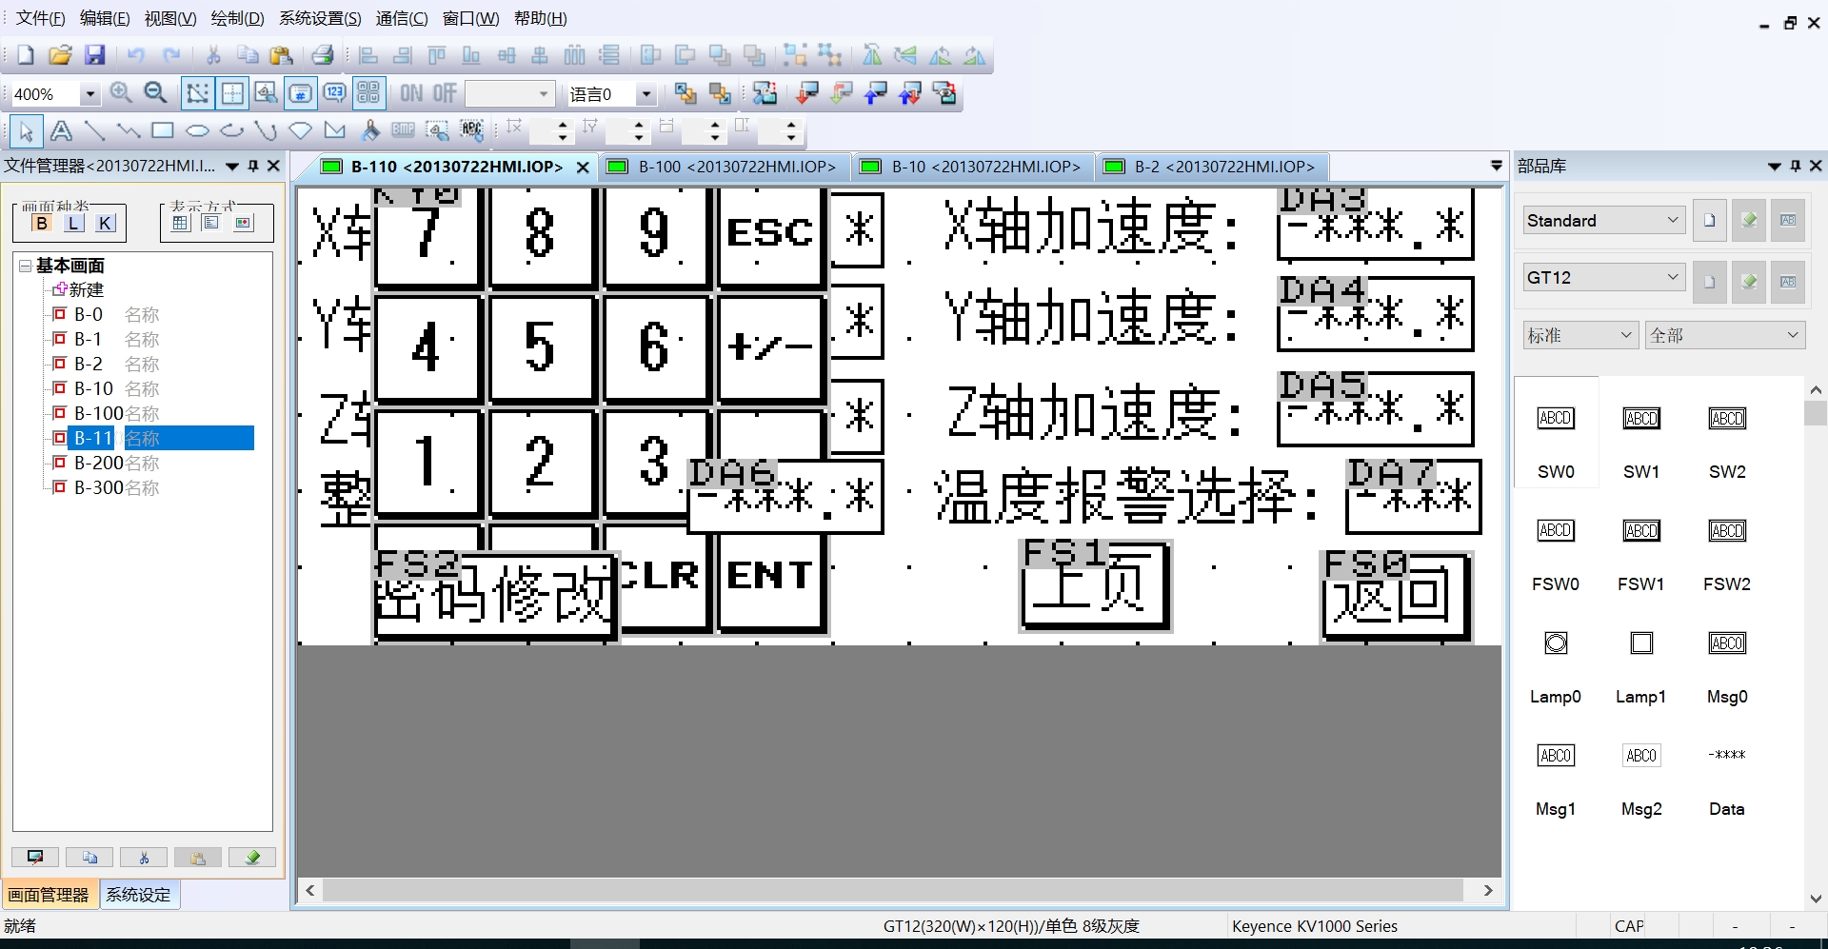Click the scissors button in file manager
This screenshot has width=1828, height=949.
click(x=144, y=858)
